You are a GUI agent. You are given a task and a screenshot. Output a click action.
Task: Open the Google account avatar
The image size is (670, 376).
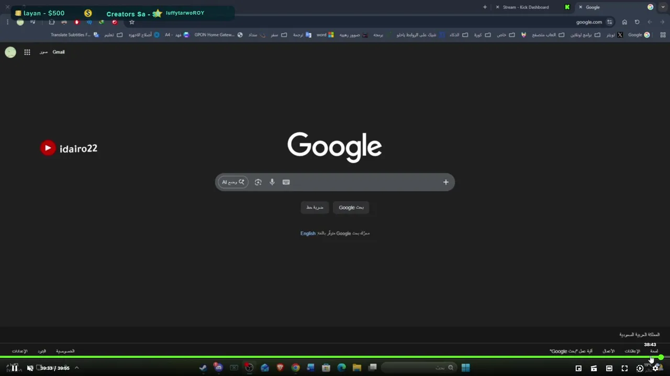point(10,52)
